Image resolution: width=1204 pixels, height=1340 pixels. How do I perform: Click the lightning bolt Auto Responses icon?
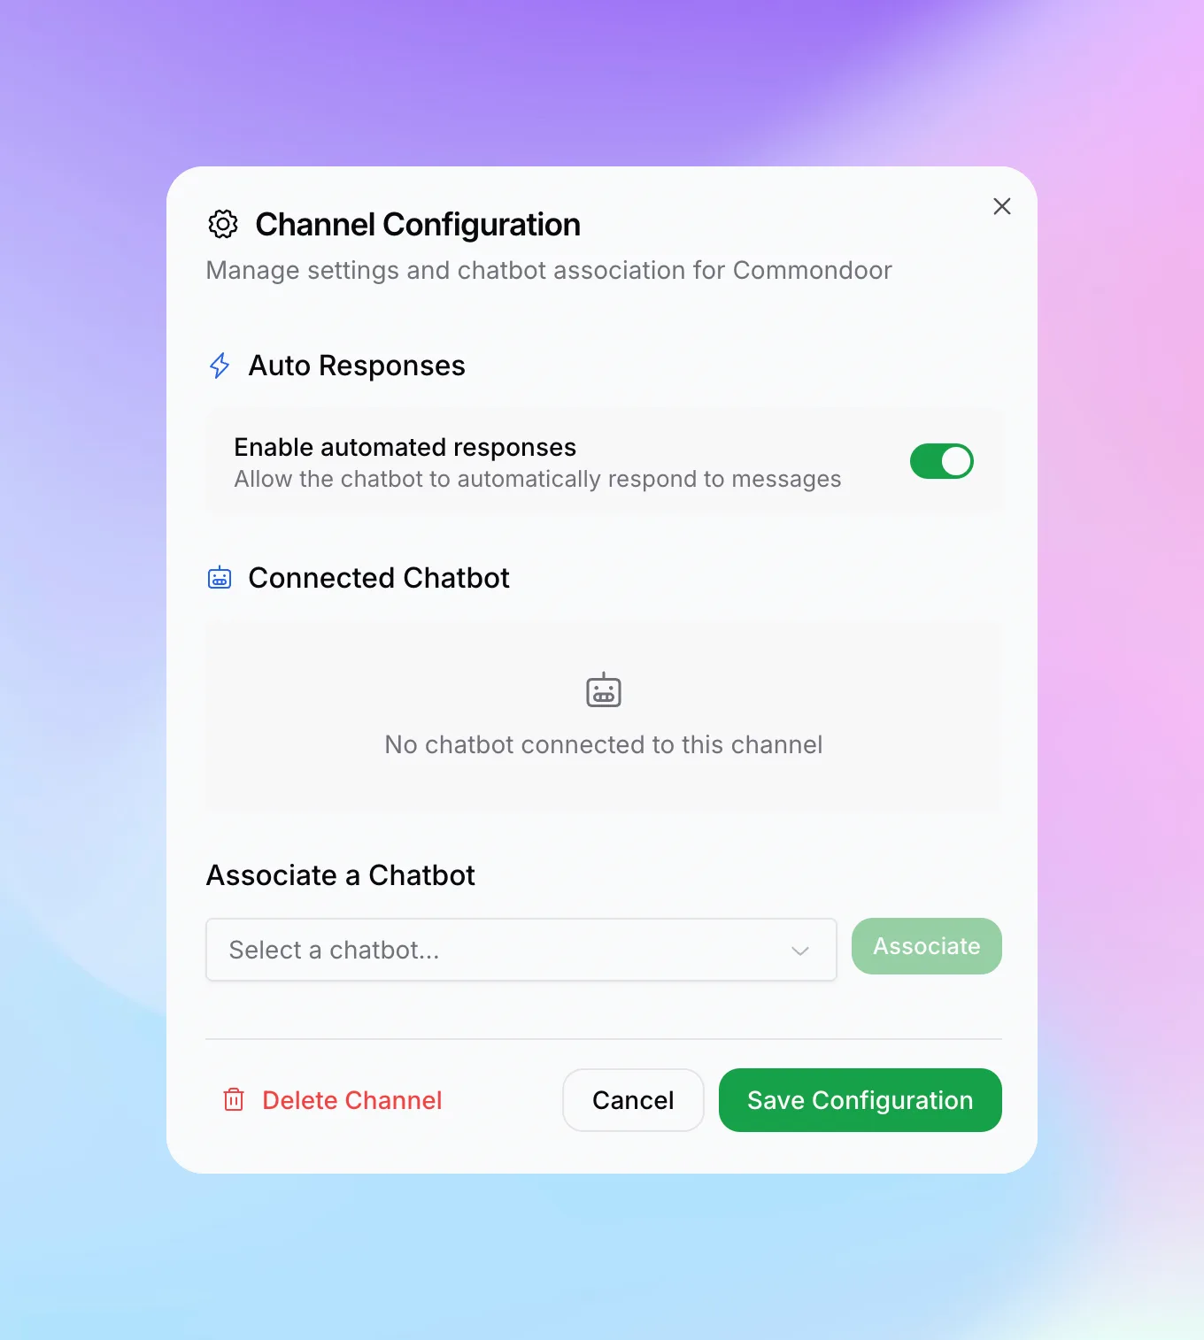pos(220,365)
